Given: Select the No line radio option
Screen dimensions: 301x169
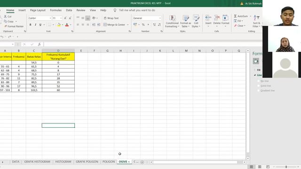Looking at the screenshot, I should (258, 81).
